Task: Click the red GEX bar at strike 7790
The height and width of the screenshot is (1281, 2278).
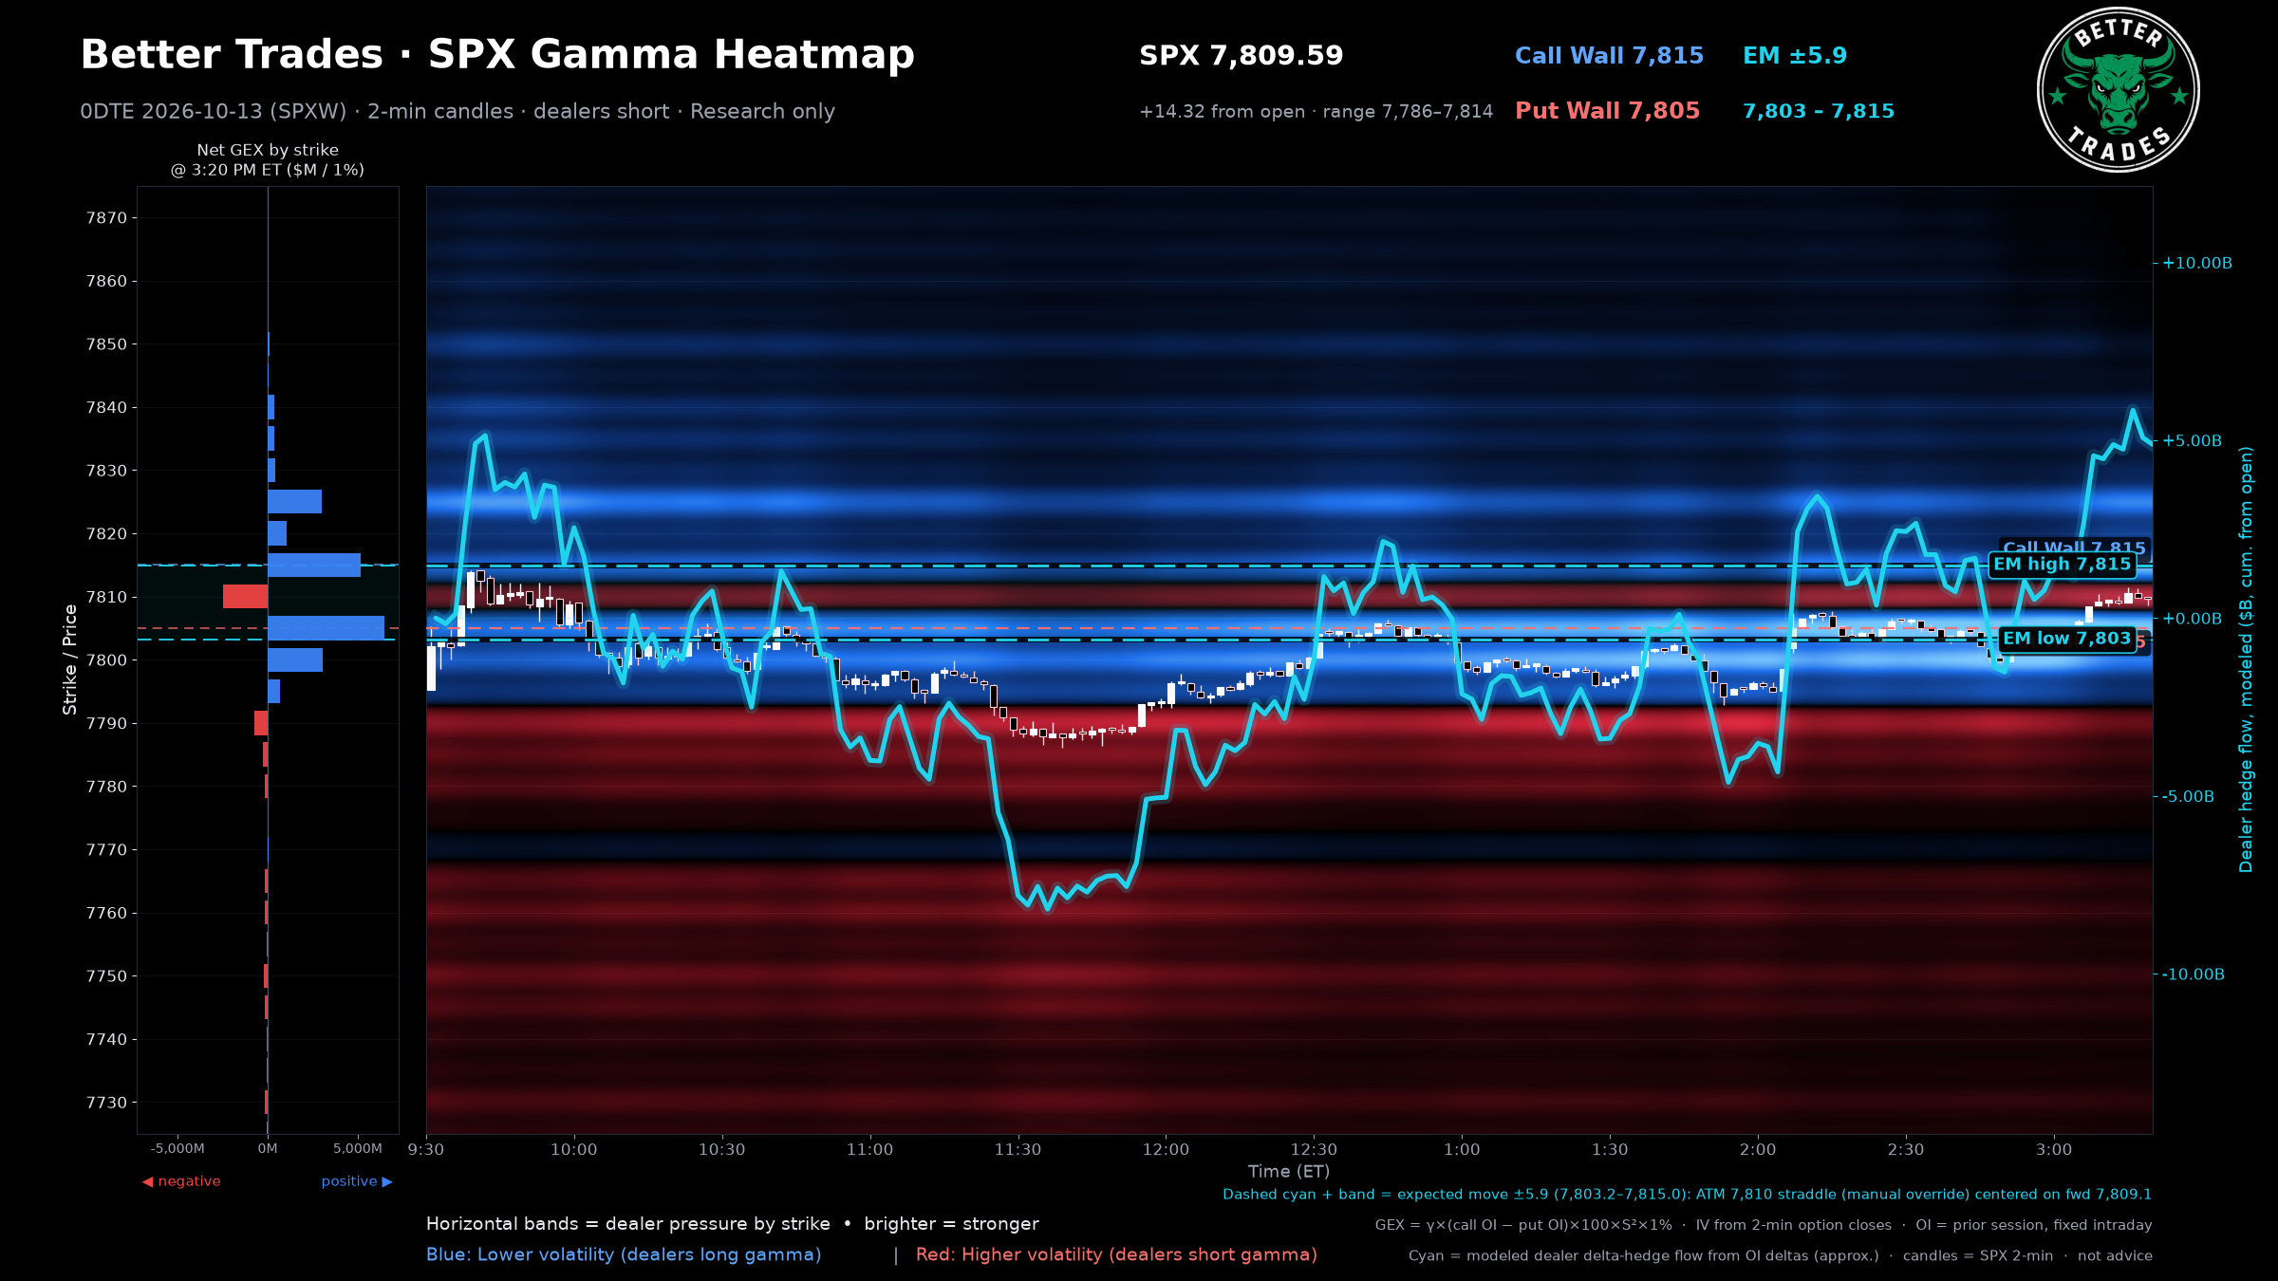Action: (x=261, y=723)
